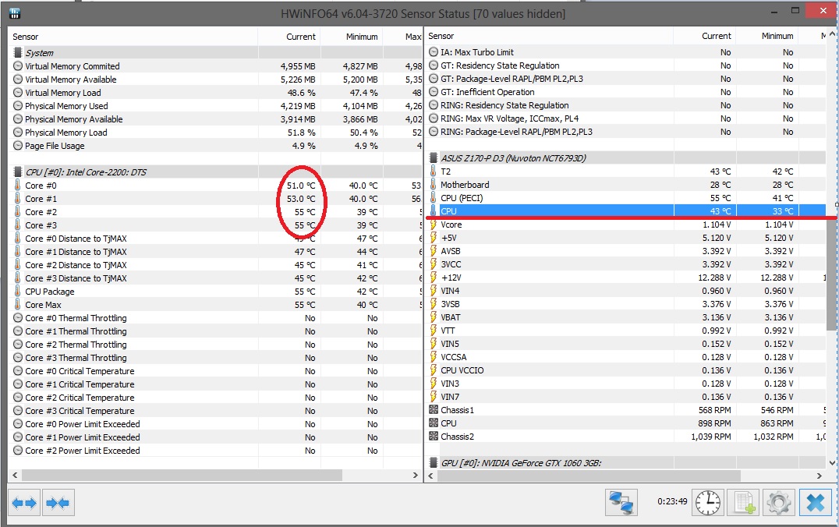Select the Core #3 temperature row
The width and height of the screenshot is (839, 527).
tap(216, 225)
